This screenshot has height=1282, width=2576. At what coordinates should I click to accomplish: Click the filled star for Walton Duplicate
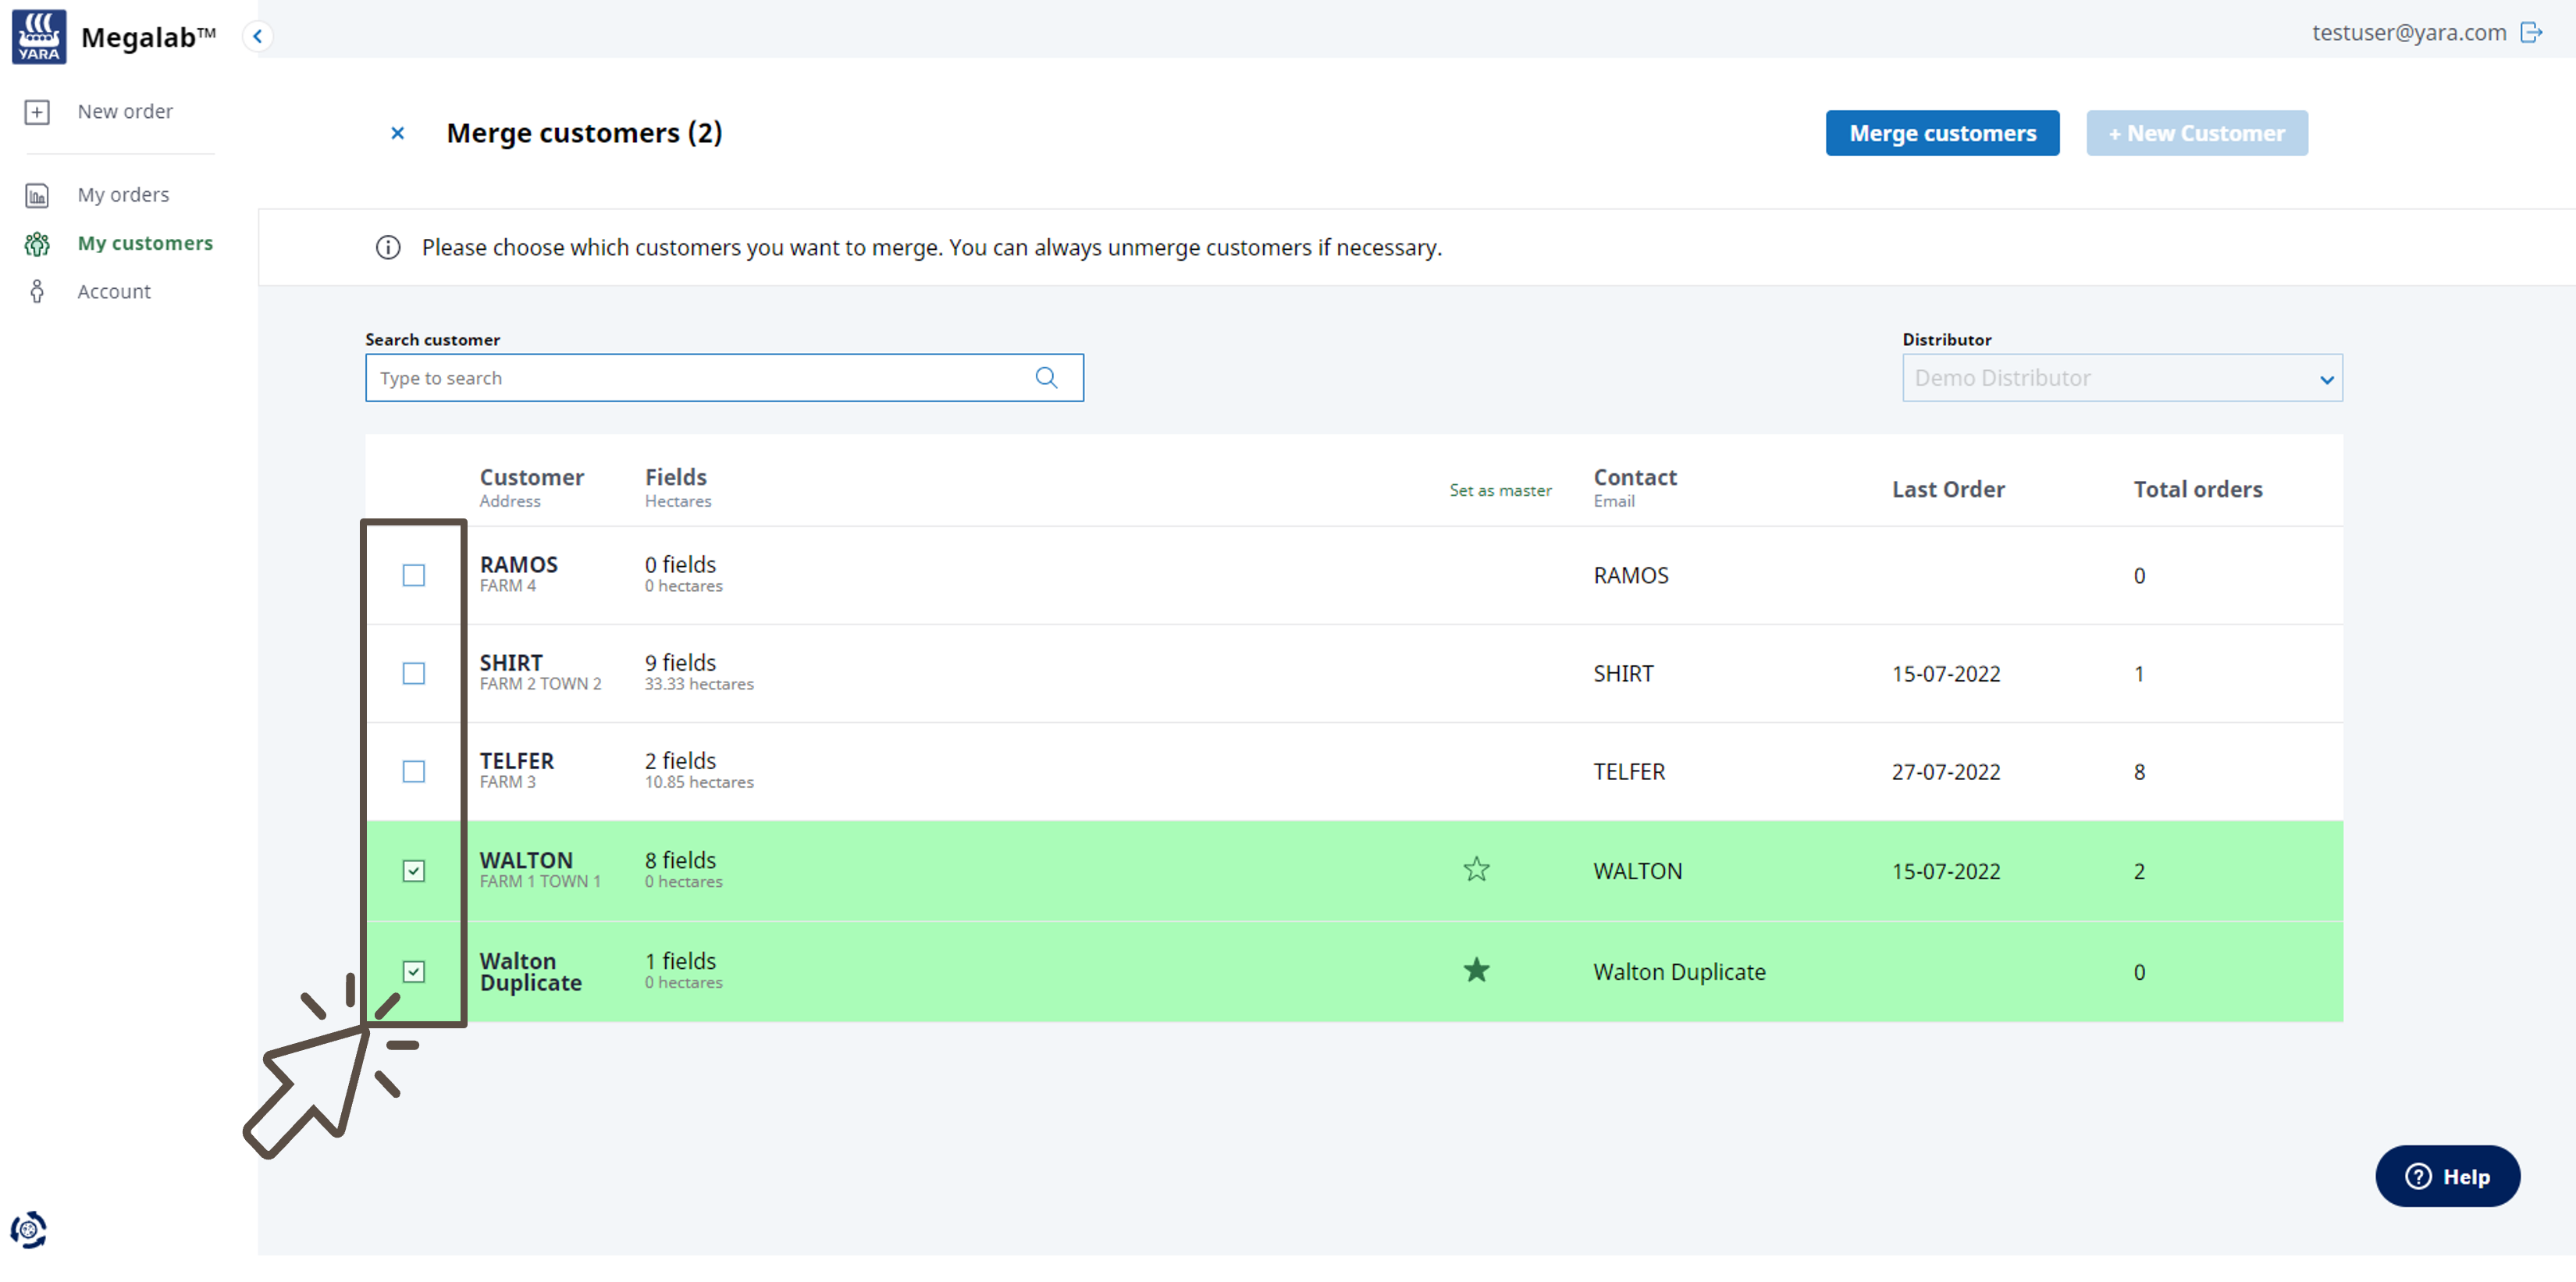[1476, 971]
